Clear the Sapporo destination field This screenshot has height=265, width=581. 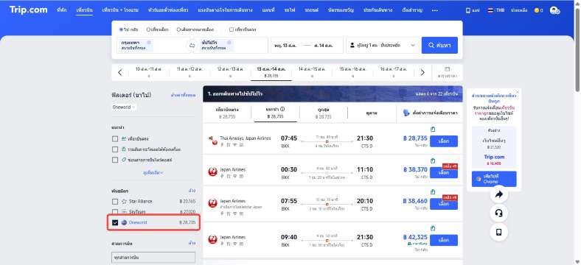pyautogui.click(x=229, y=42)
